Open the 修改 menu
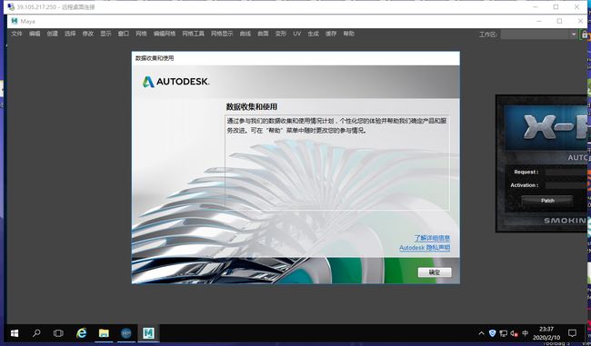Image resolution: width=591 pixels, height=346 pixels. coord(88,34)
